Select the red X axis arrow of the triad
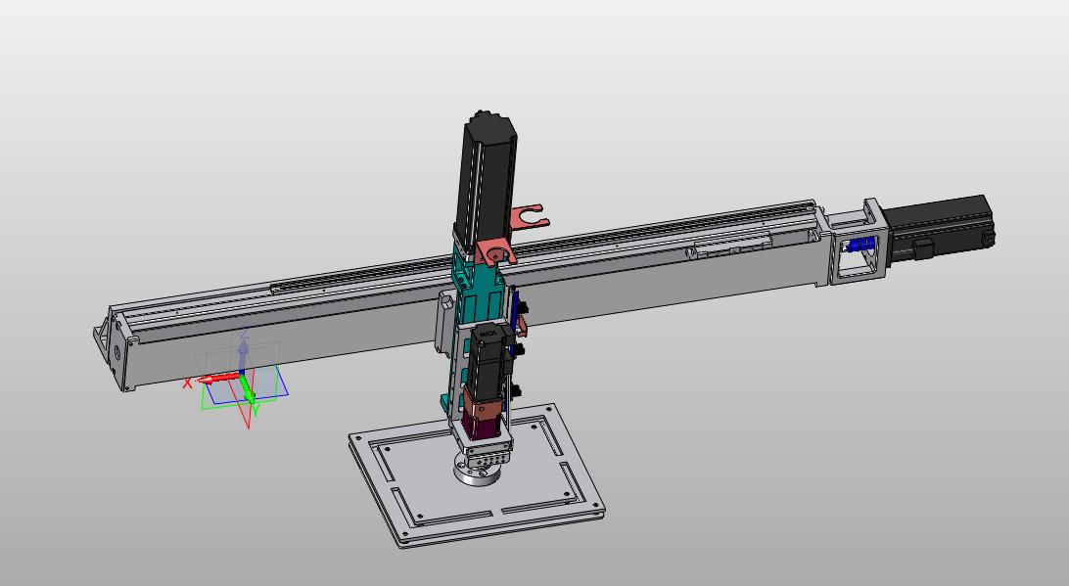Screen dimensions: 1069x586 click(x=216, y=379)
